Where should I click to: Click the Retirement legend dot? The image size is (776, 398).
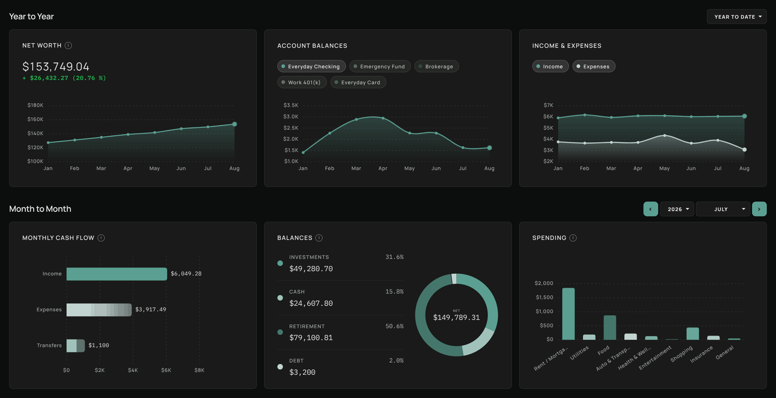(280, 332)
